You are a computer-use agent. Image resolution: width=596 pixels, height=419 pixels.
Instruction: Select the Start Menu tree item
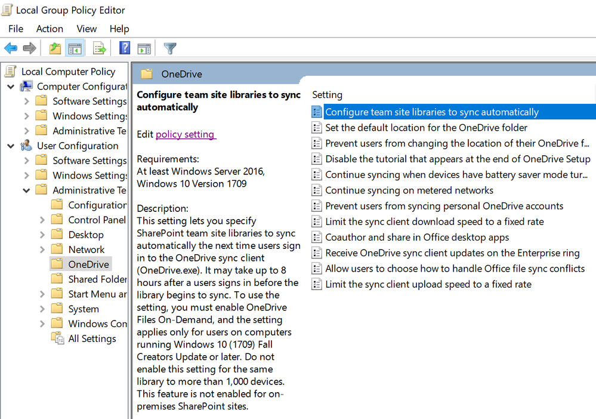point(97,294)
